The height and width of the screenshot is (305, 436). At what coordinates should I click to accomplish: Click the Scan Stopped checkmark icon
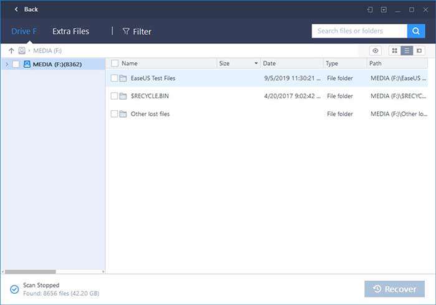coord(14,289)
